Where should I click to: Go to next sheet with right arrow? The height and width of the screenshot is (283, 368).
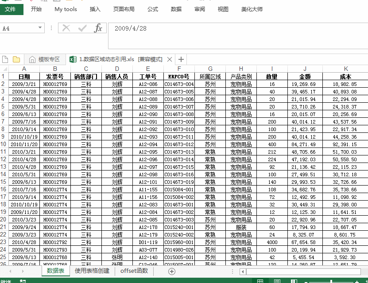pyautogui.click(x=23, y=271)
